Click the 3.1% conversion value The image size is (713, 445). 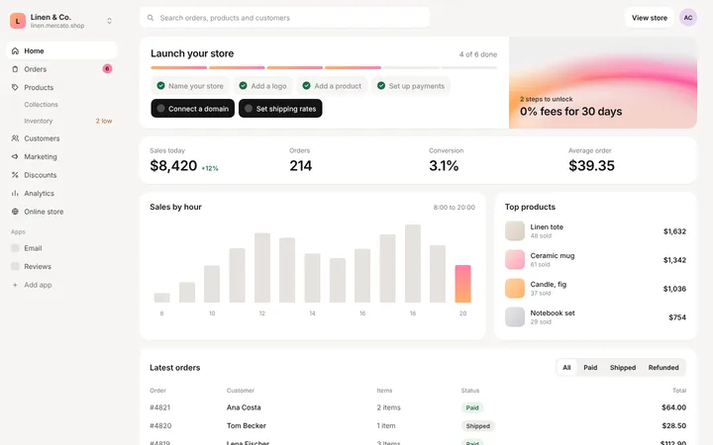[x=444, y=166]
